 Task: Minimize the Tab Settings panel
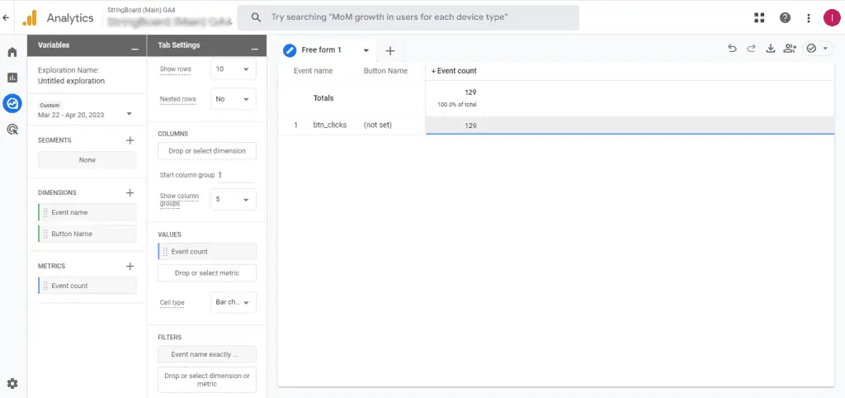[x=255, y=49]
